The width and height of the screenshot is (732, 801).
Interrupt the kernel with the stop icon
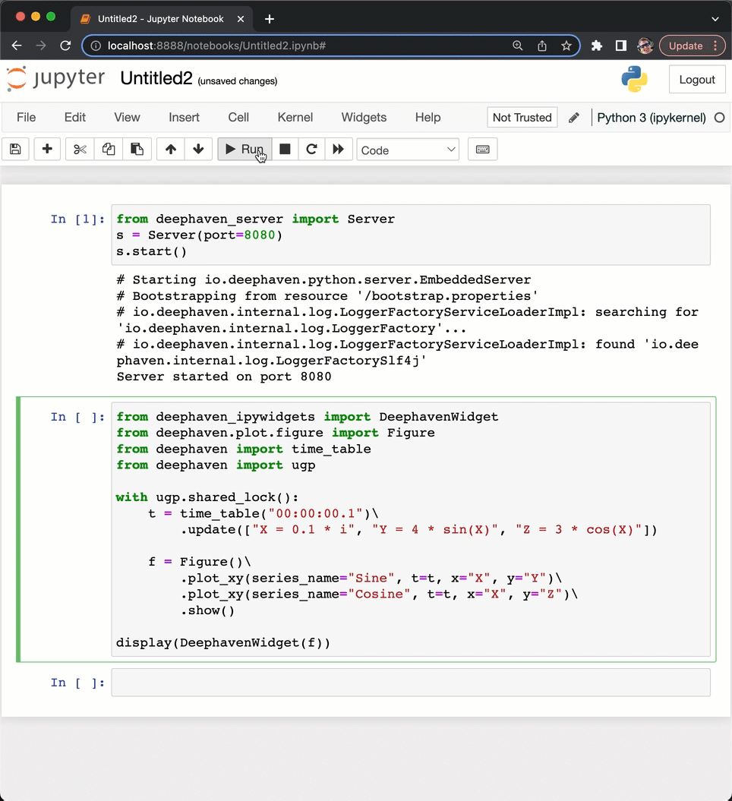coord(285,149)
